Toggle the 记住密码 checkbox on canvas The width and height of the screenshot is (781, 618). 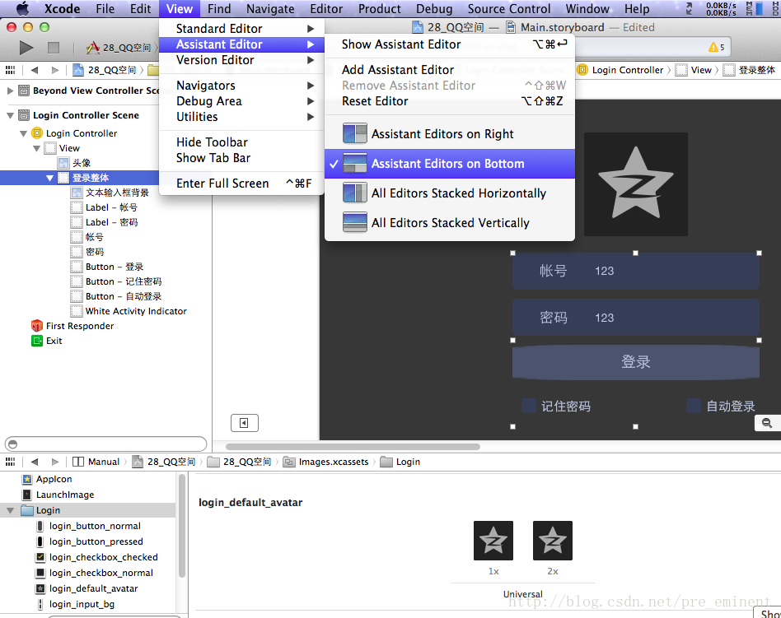528,406
